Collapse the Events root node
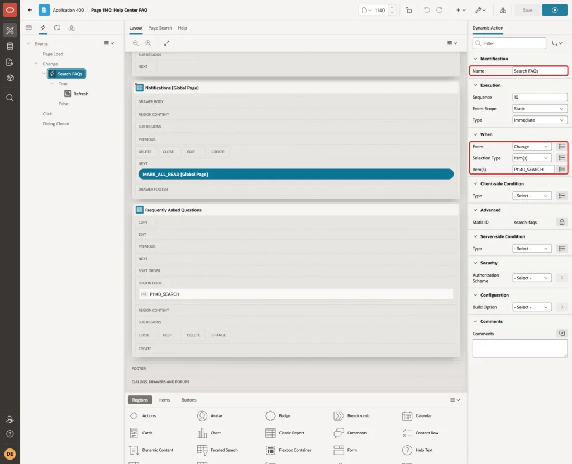 point(28,43)
